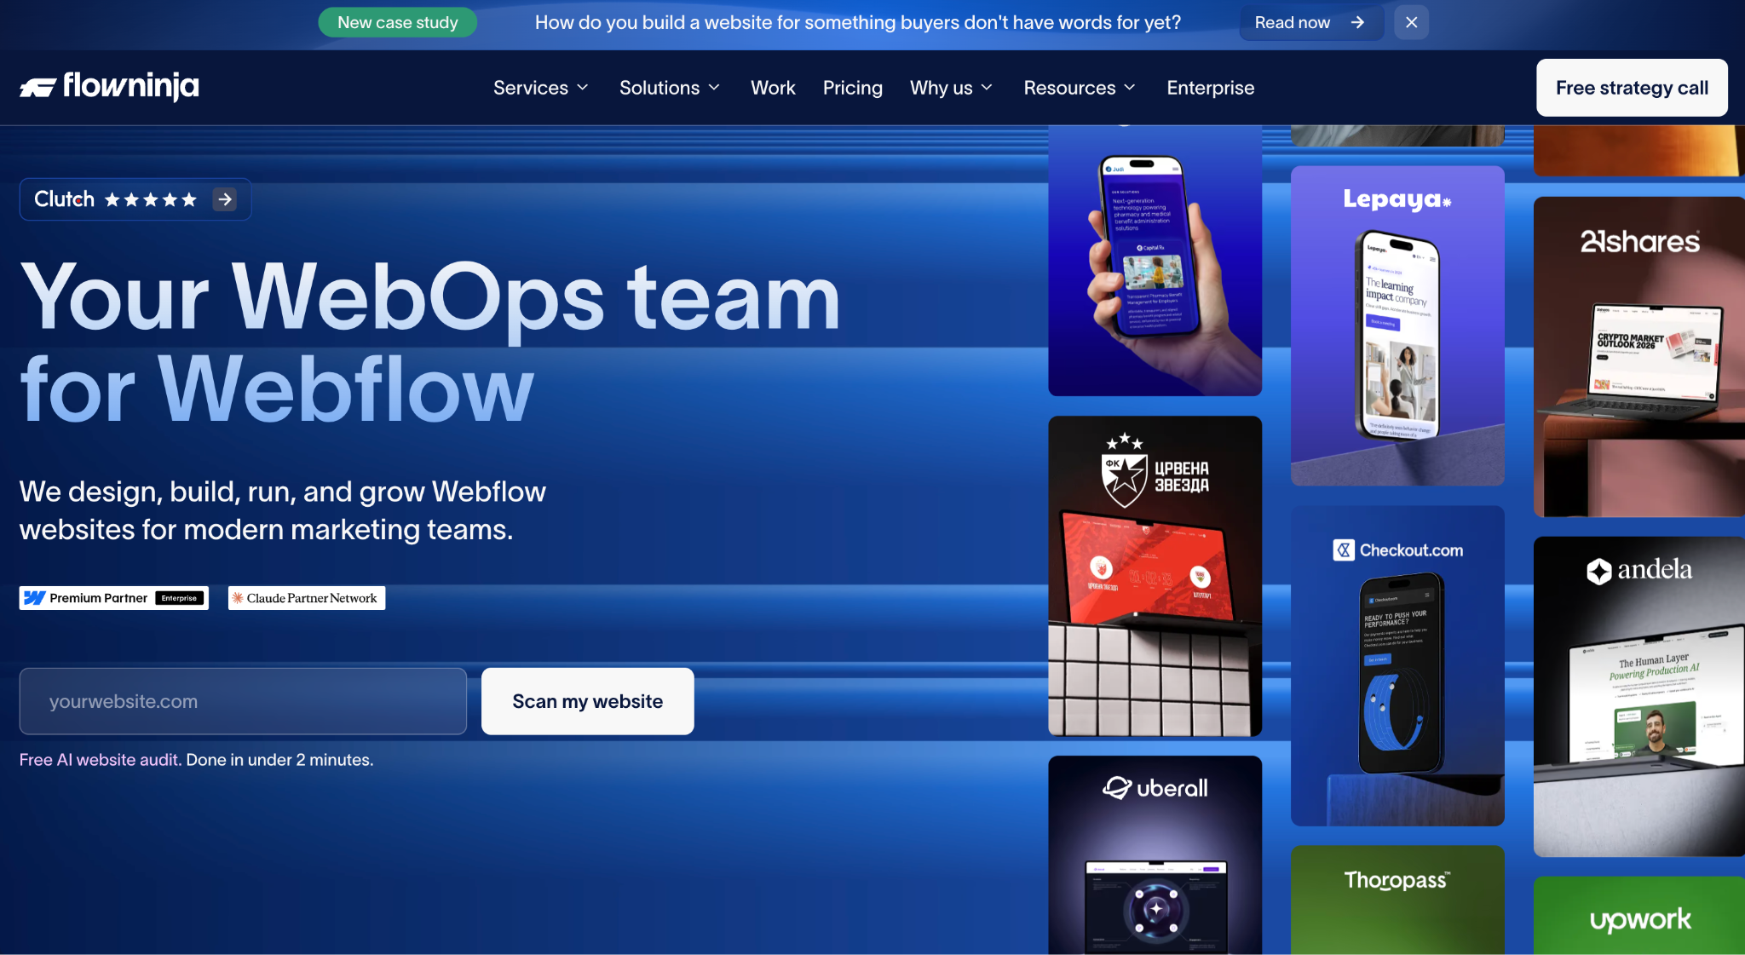This screenshot has width=1745, height=955.
Task: Dismiss the announcement banner with the X
Action: 1411,22
